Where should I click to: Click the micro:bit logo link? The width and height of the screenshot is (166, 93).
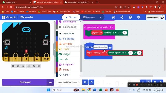coord(26,17)
